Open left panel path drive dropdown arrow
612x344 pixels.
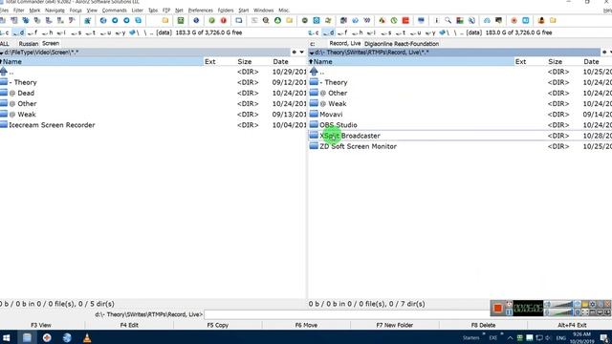click(x=2, y=53)
